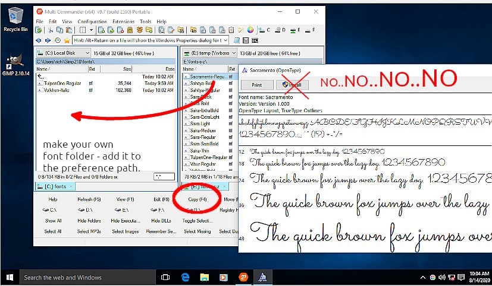Click the scissors Cut icon in the toolbar
Screen dimensions: 492x286
[51, 30]
